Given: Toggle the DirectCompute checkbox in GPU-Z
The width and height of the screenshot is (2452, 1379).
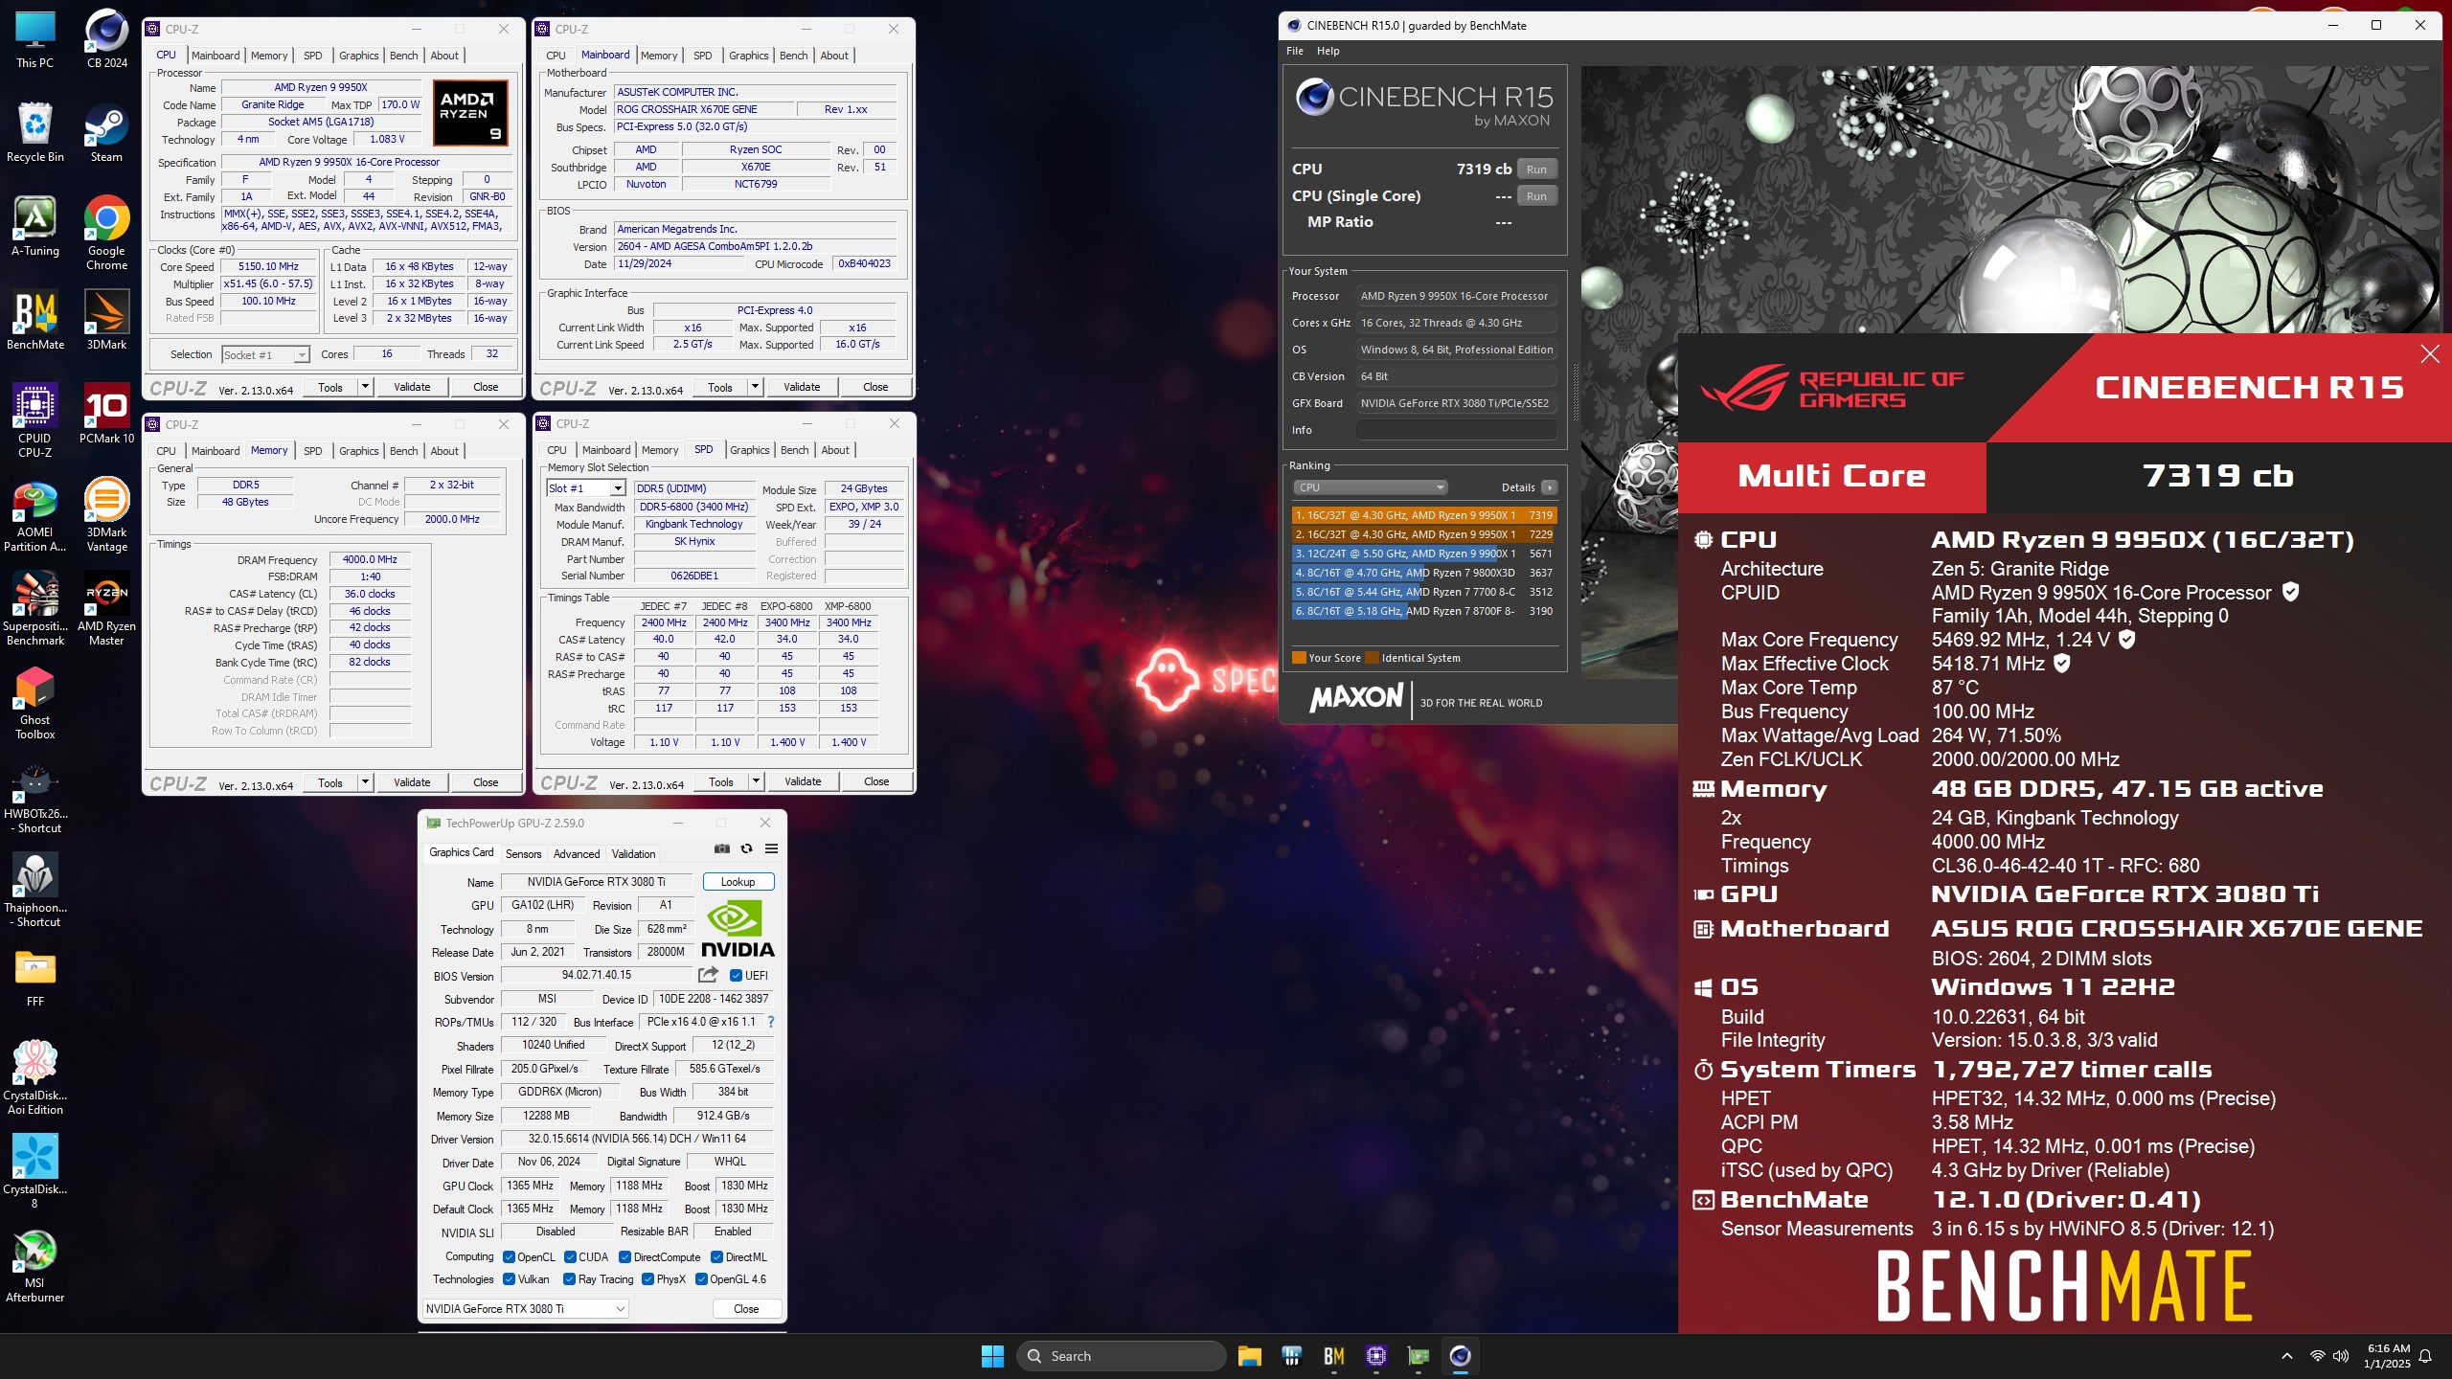Looking at the screenshot, I should [624, 1257].
